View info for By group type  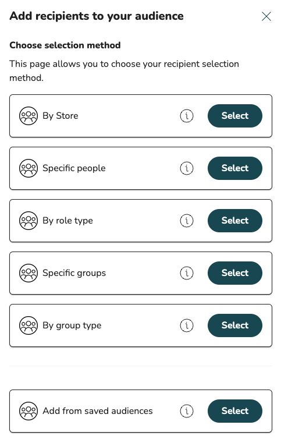[187, 325]
